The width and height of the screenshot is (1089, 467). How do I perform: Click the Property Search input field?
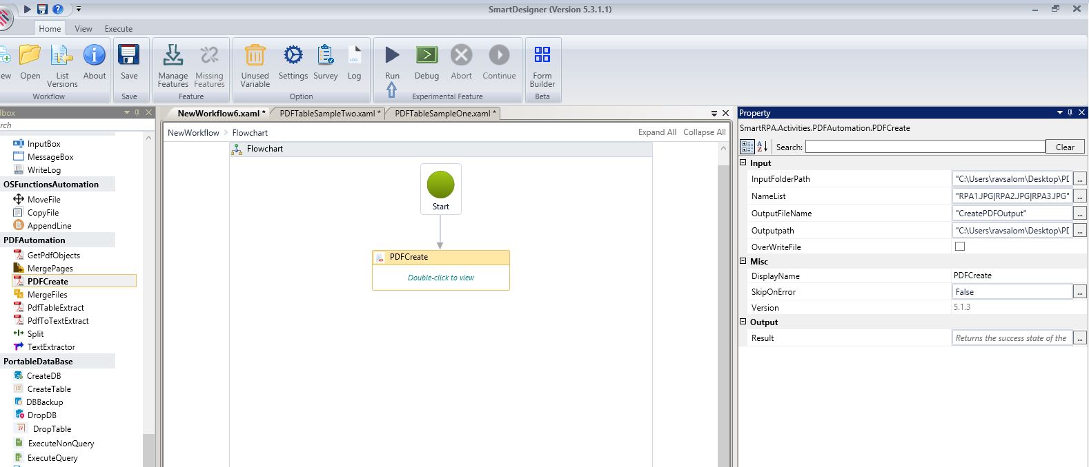pyautogui.click(x=925, y=147)
